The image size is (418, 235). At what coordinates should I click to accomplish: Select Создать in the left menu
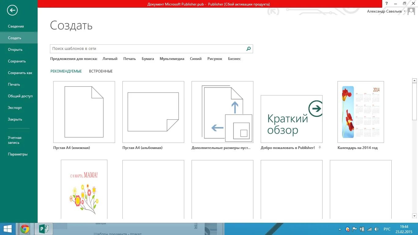click(x=19, y=38)
